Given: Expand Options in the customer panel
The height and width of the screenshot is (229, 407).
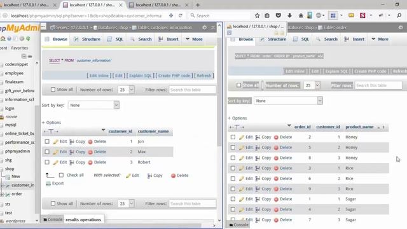Looking at the screenshot, I should (x=52, y=123).
